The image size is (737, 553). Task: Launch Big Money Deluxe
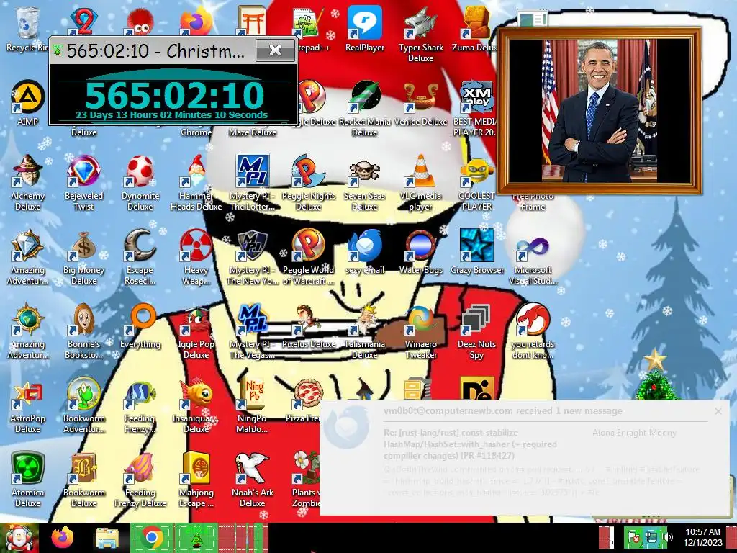(83, 258)
